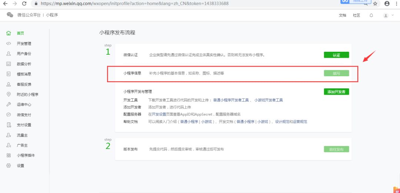Open 用户身份 menu item

pos(24,54)
